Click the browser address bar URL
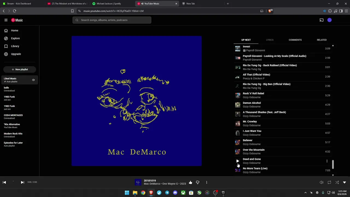 point(113,11)
